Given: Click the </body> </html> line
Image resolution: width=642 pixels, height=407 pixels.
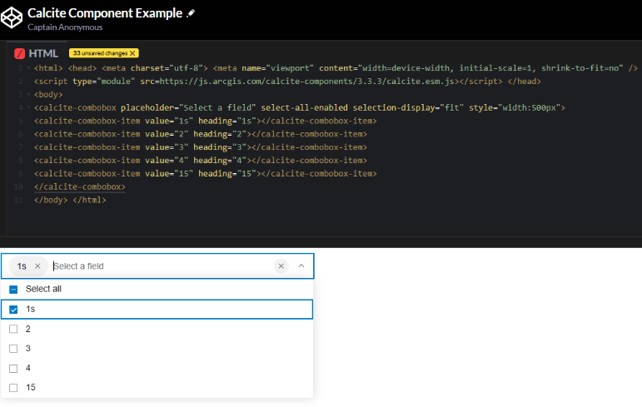Looking at the screenshot, I should (x=70, y=200).
